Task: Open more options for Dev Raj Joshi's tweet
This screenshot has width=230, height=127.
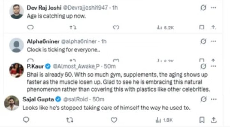Action: (x=213, y=8)
